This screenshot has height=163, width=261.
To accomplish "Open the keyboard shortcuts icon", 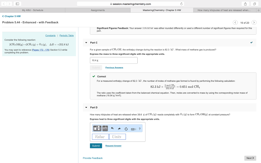I will (133, 129).
